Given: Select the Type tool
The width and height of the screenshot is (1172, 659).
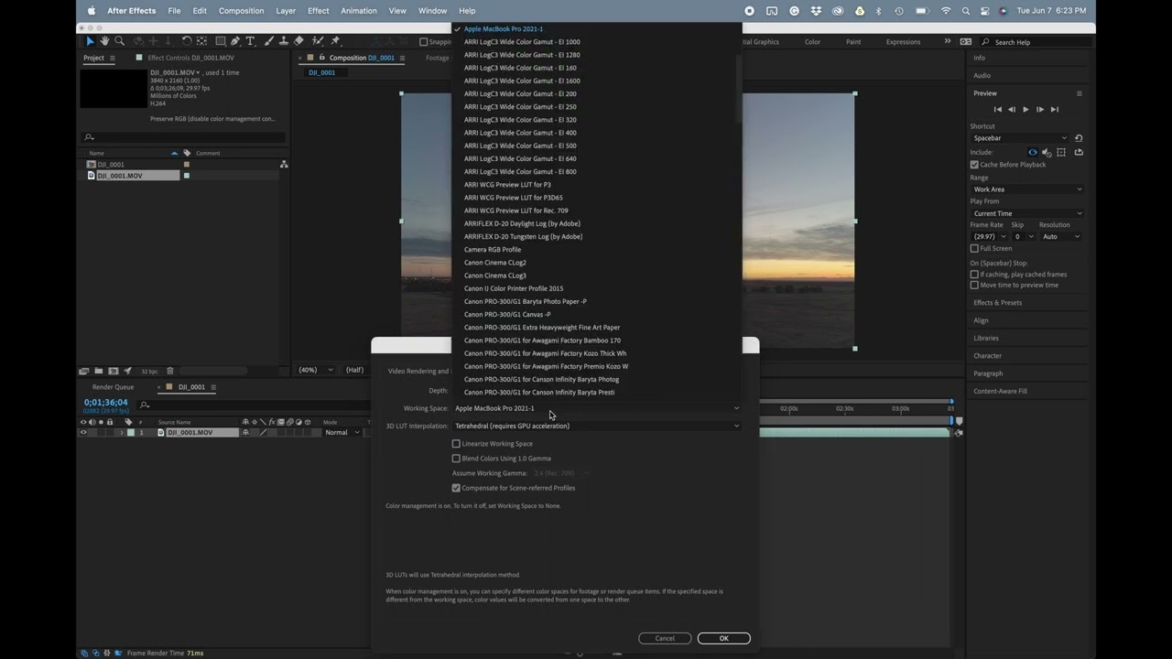Looking at the screenshot, I should tap(250, 41).
